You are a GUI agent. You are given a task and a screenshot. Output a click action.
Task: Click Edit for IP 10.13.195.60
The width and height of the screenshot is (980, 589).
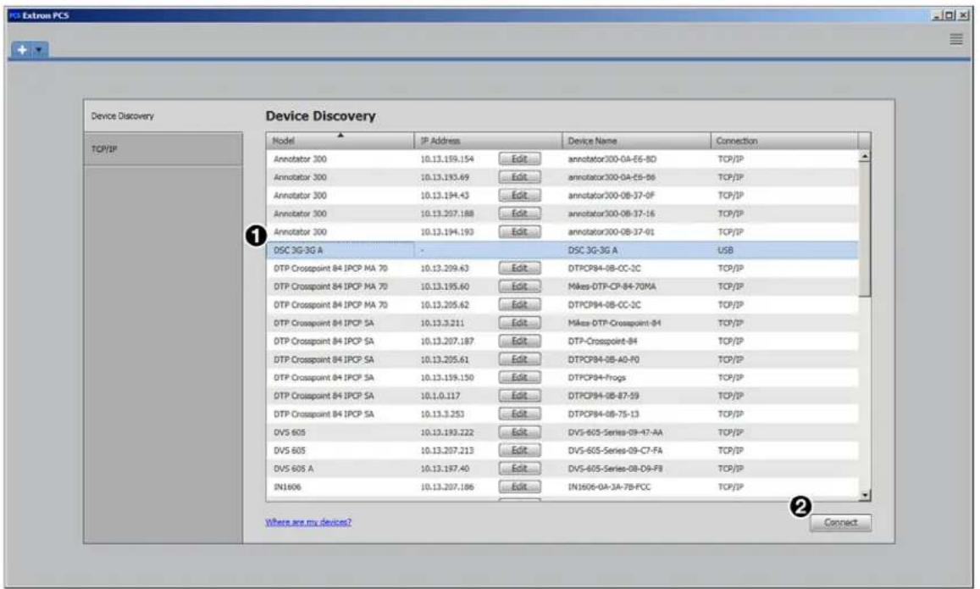point(519,286)
